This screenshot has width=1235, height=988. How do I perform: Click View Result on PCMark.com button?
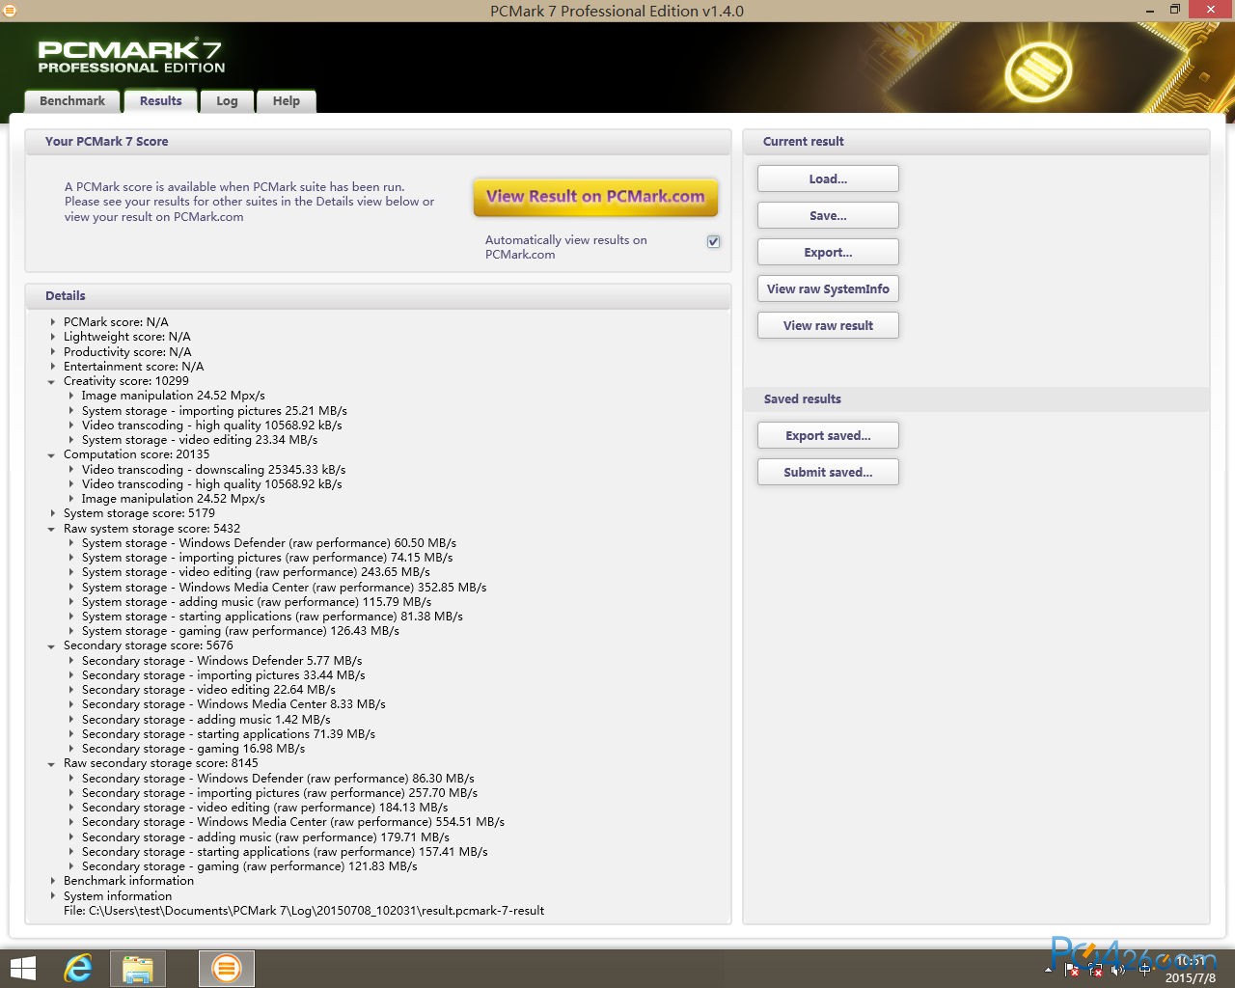pos(595,197)
